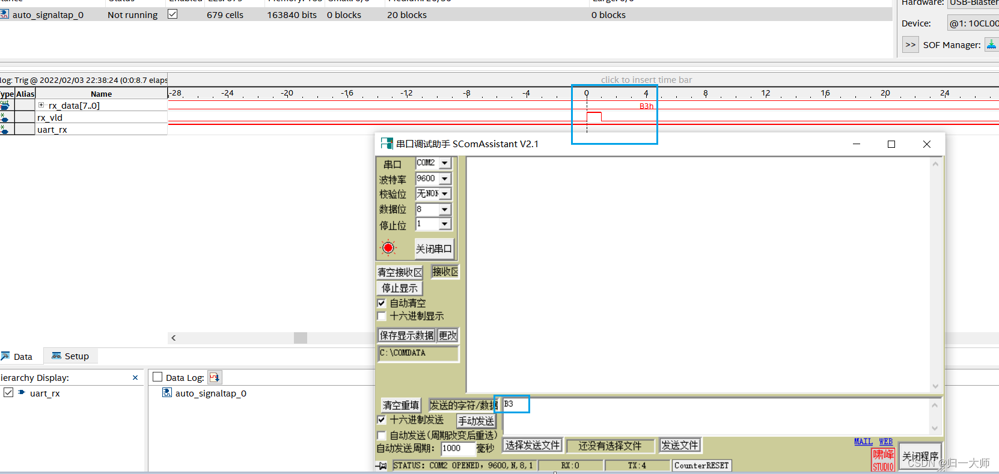Click the receive area scrollbar down arrow

coord(935,386)
